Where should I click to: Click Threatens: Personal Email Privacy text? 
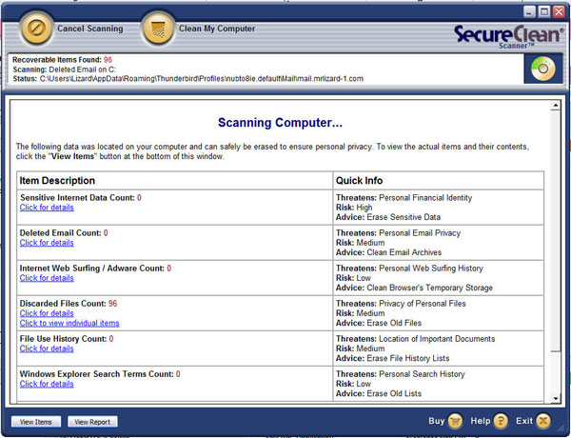tap(398, 233)
